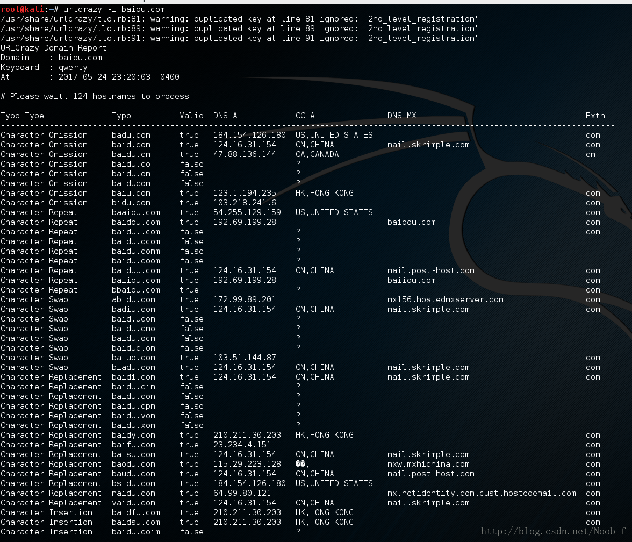Viewport: 632px width, 542px height.
Task: Click IP address '54.255.129.159'
Action: tap(247, 212)
